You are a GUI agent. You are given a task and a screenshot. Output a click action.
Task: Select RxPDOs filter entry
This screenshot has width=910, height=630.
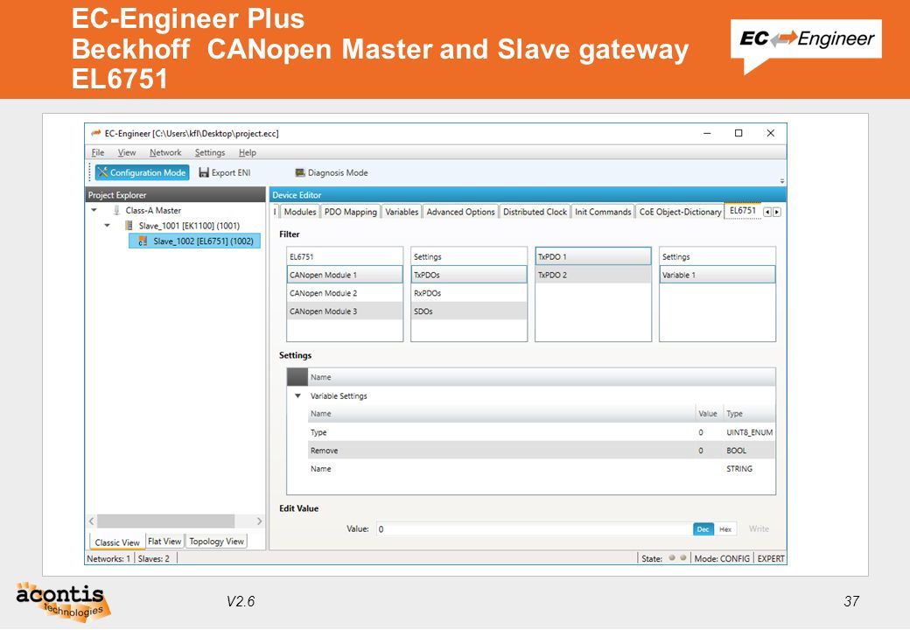coord(469,293)
